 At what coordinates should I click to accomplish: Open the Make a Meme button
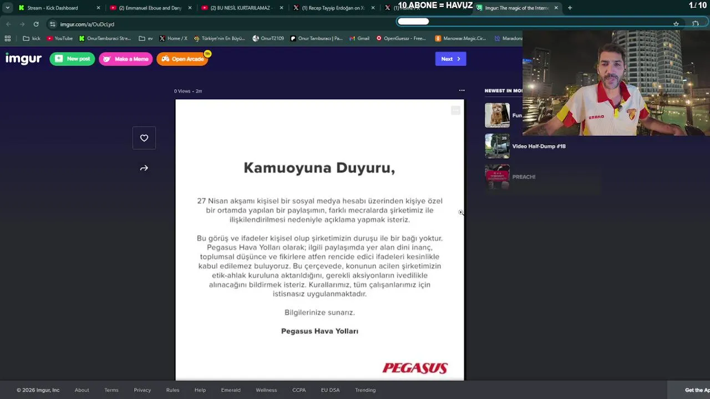point(125,59)
